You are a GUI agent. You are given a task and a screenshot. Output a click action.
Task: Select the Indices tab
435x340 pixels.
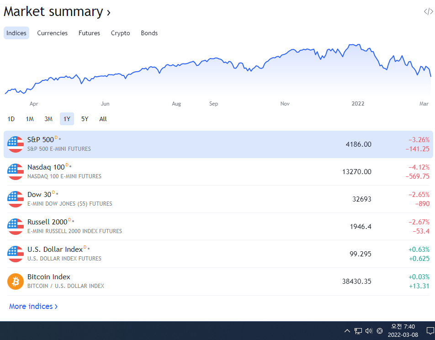pyautogui.click(x=16, y=33)
